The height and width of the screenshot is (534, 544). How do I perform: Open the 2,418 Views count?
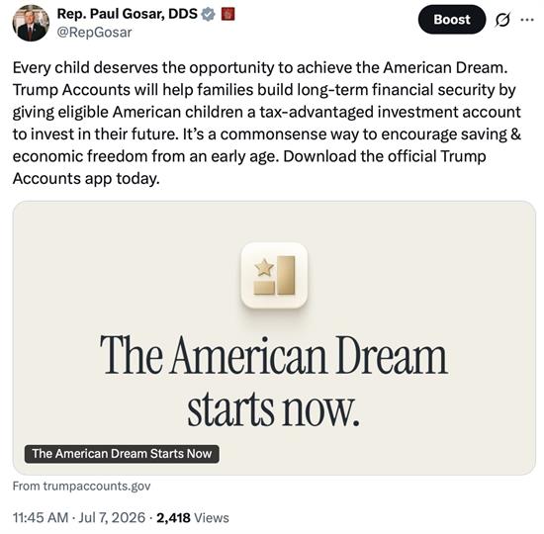[193, 517]
